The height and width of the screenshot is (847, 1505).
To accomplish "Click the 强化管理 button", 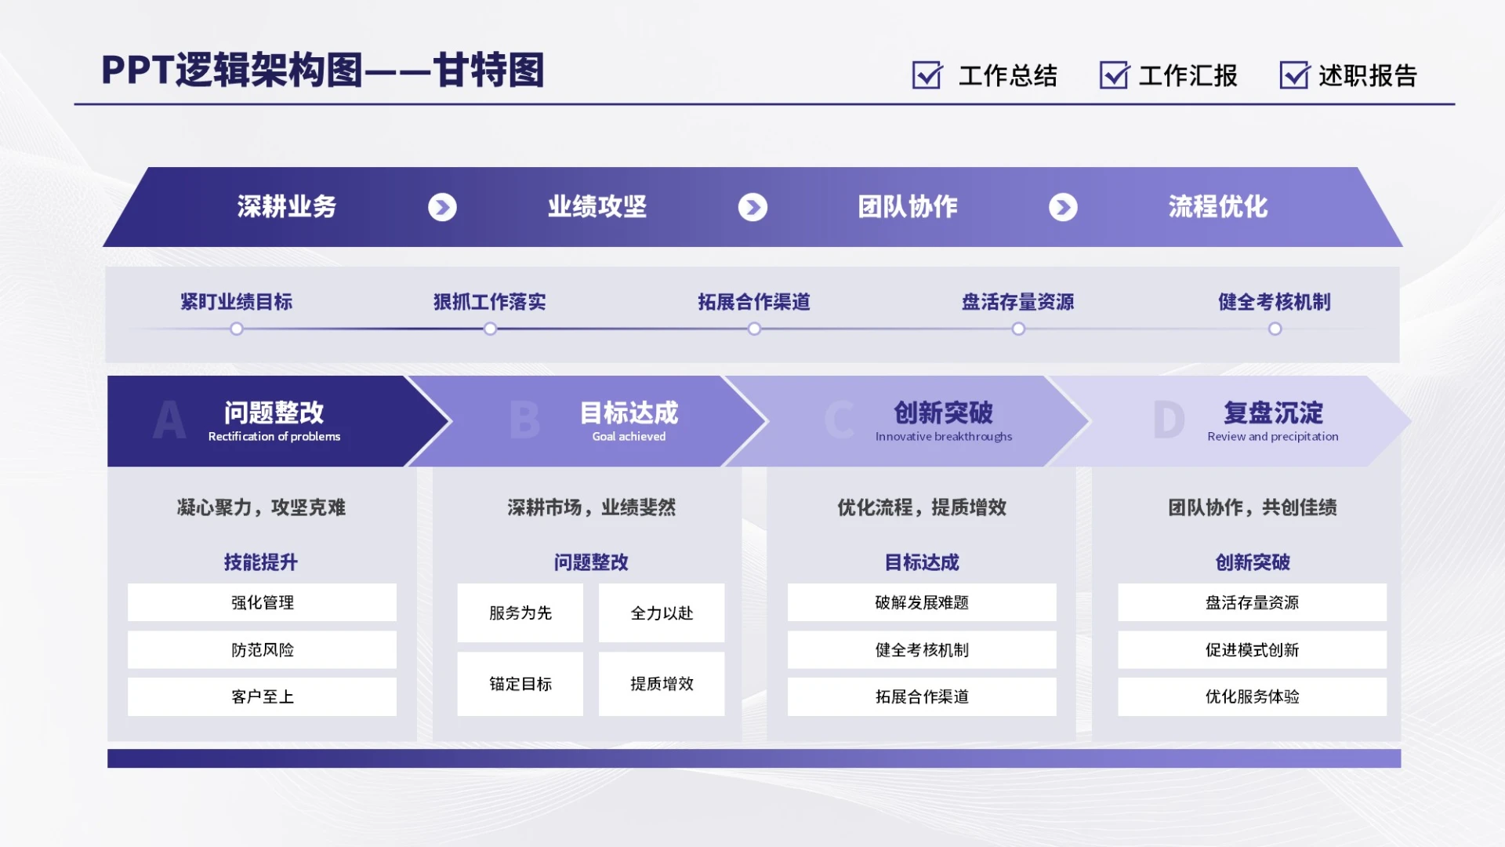I will pos(262,602).
